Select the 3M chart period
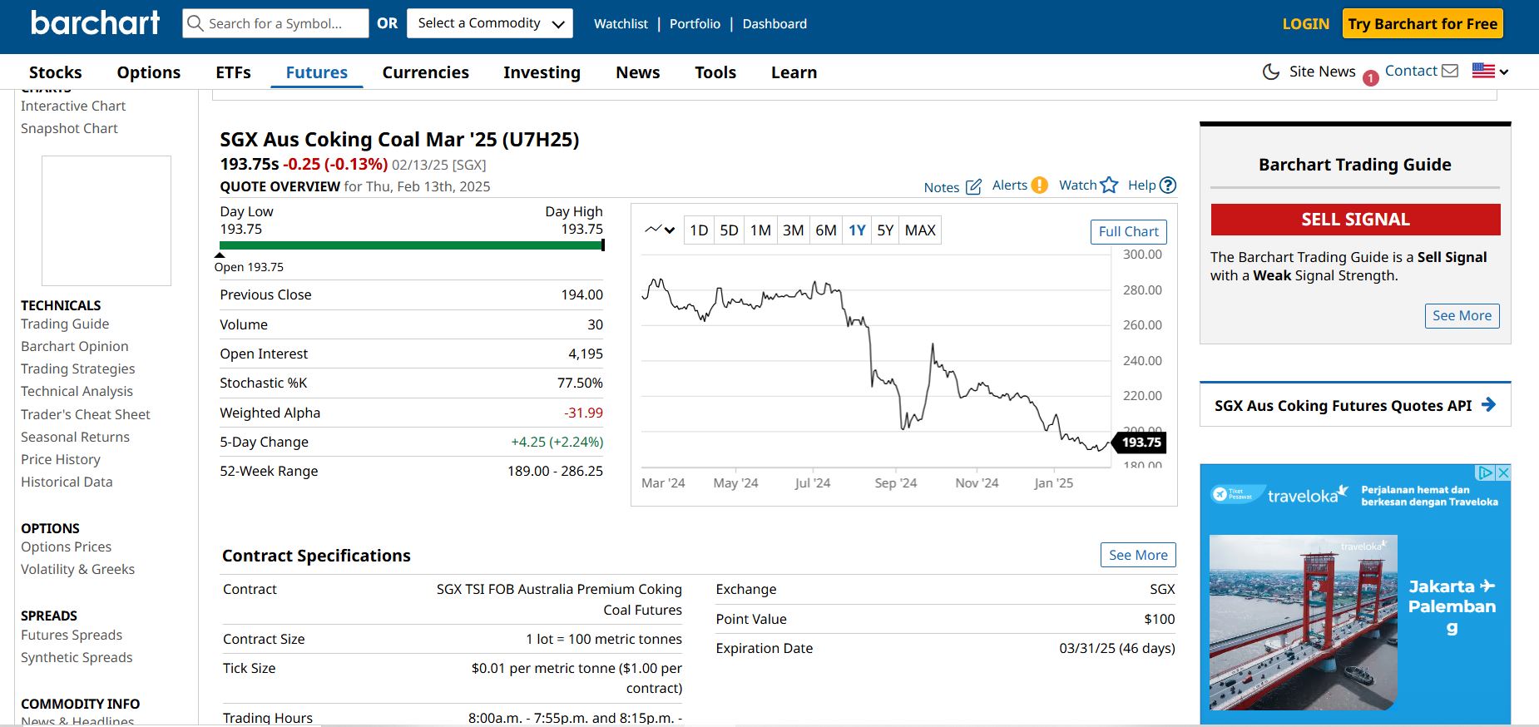Image resolution: width=1539 pixels, height=727 pixels. pyautogui.click(x=794, y=230)
